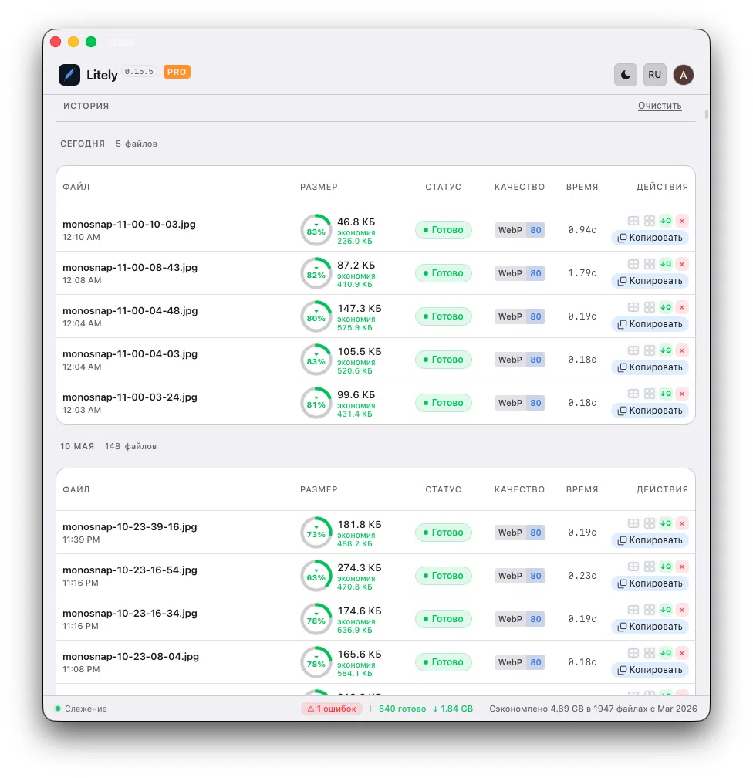Screen dimensions: 753x778
Task: Open split compare for monosnap-10-23-16-54.jpg
Action: (x=633, y=567)
